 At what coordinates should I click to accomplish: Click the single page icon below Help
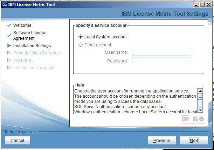tap(186, 119)
